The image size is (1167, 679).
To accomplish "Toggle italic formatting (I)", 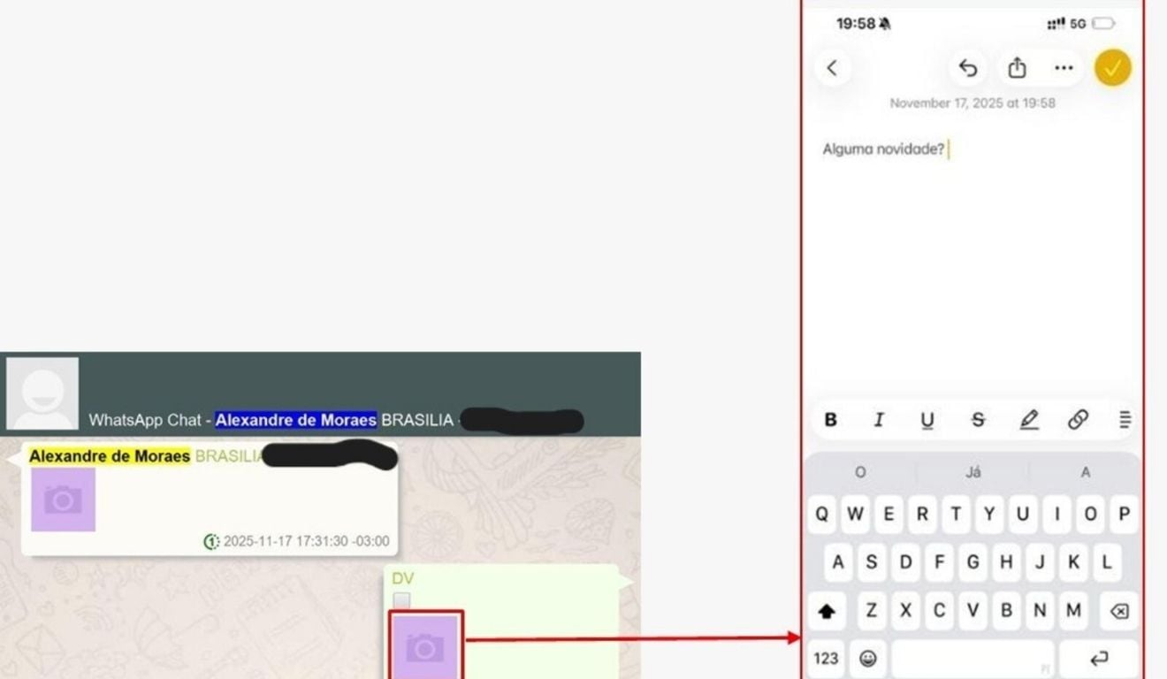I will 879,420.
